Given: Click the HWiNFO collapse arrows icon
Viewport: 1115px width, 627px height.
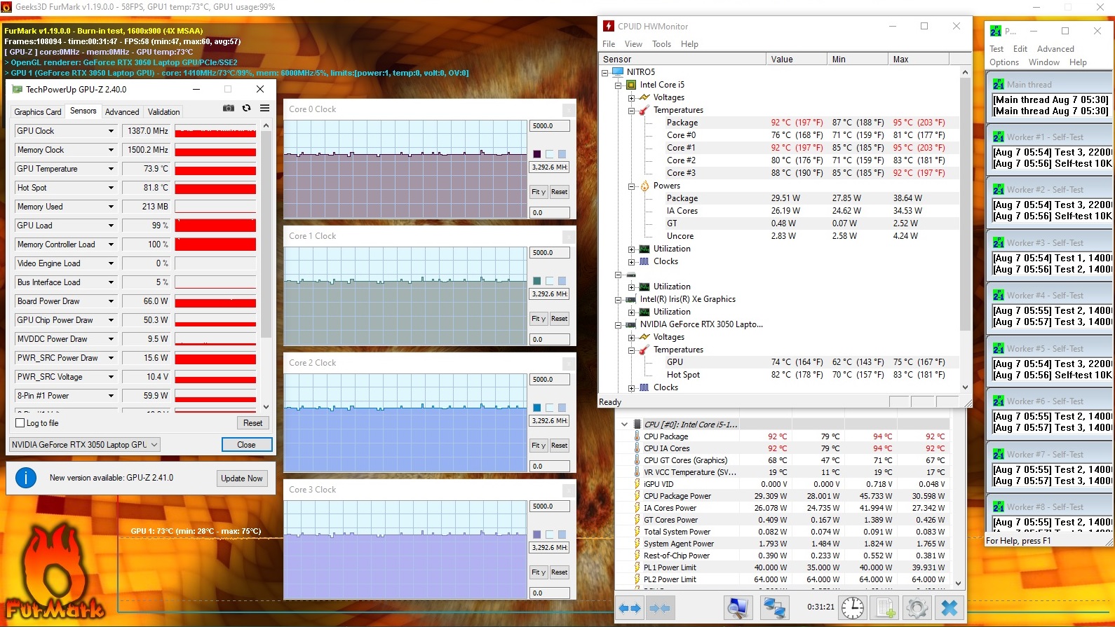Looking at the screenshot, I should click(660, 608).
